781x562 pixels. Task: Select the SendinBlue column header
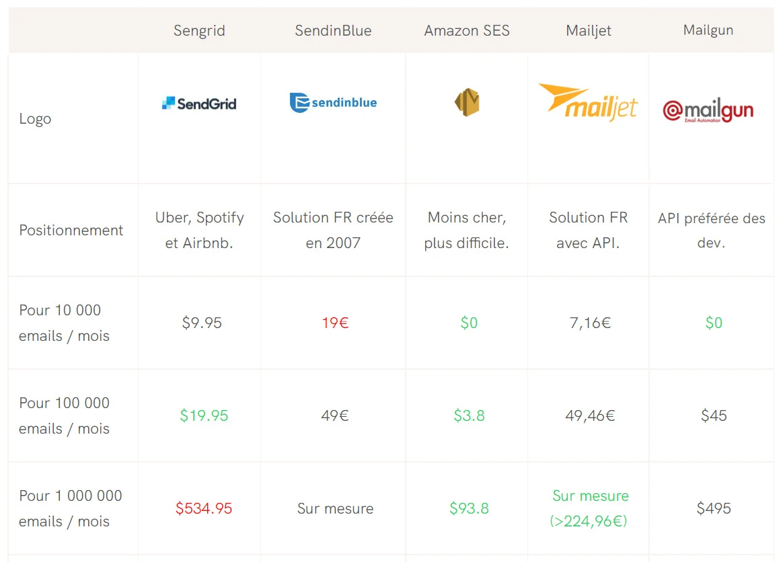tap(333, 31)
